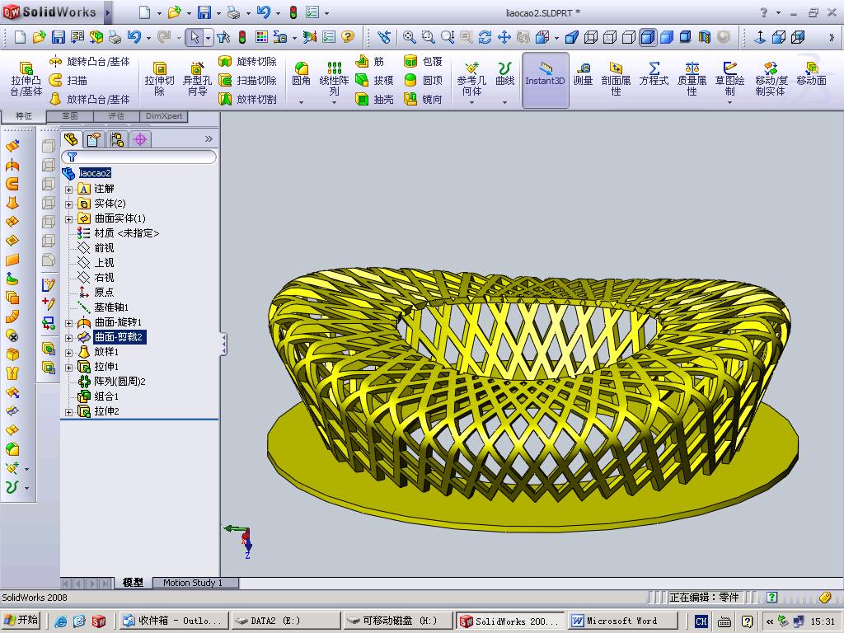Image resolution: width=844 pixels, height=633 pixels.
Task: Expand the 放样1 loft feature node
Action: [69, 353]
